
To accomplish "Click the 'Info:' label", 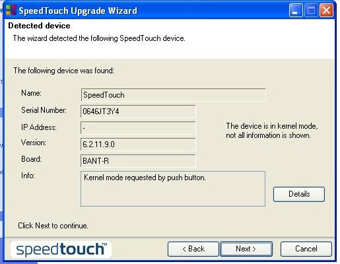I will coord(28,176).
